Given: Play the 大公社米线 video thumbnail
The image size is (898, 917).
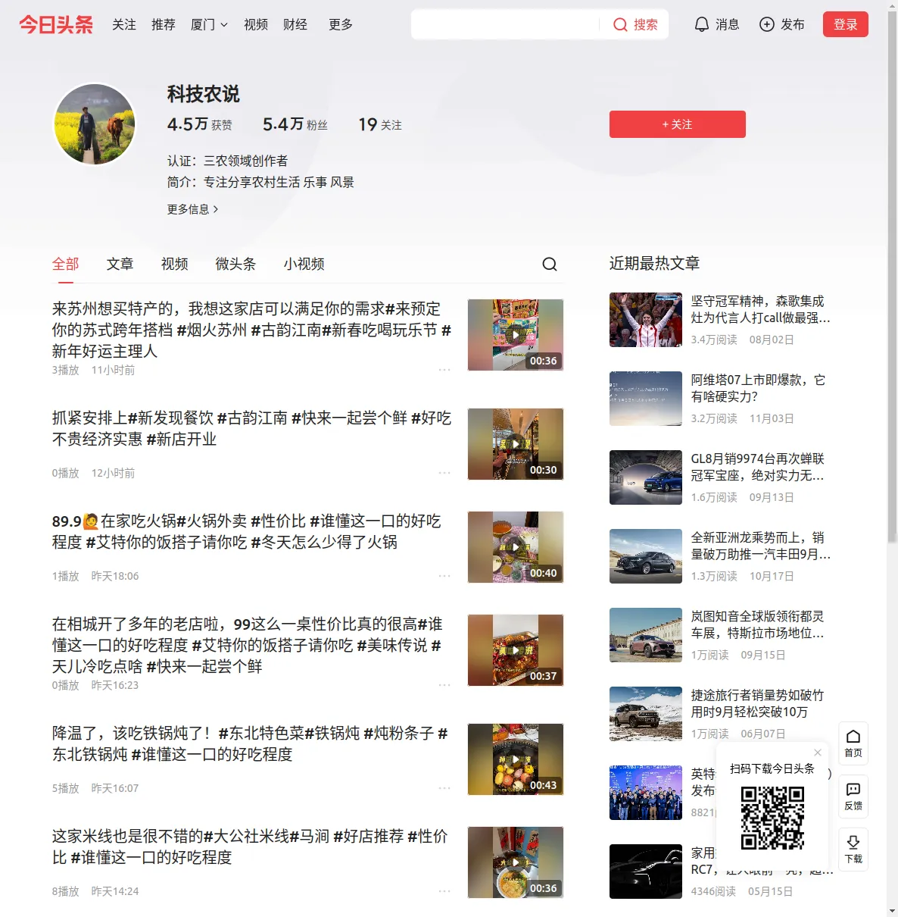Looking at the screenshot, I should click(516, 862).
